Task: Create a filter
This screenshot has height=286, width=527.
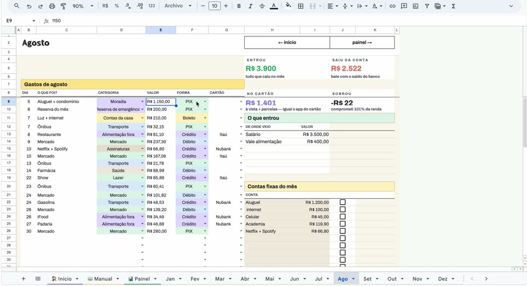Action: [x=427, y=6]
